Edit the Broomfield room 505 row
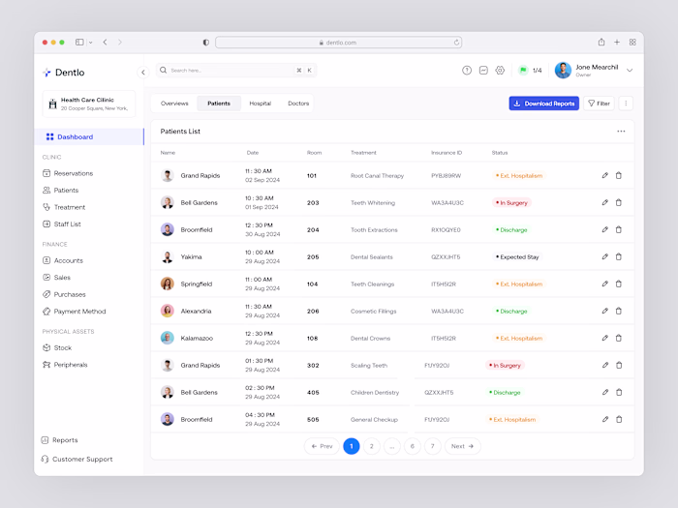Screen dimensions: 678x508 tap(605, 419)
